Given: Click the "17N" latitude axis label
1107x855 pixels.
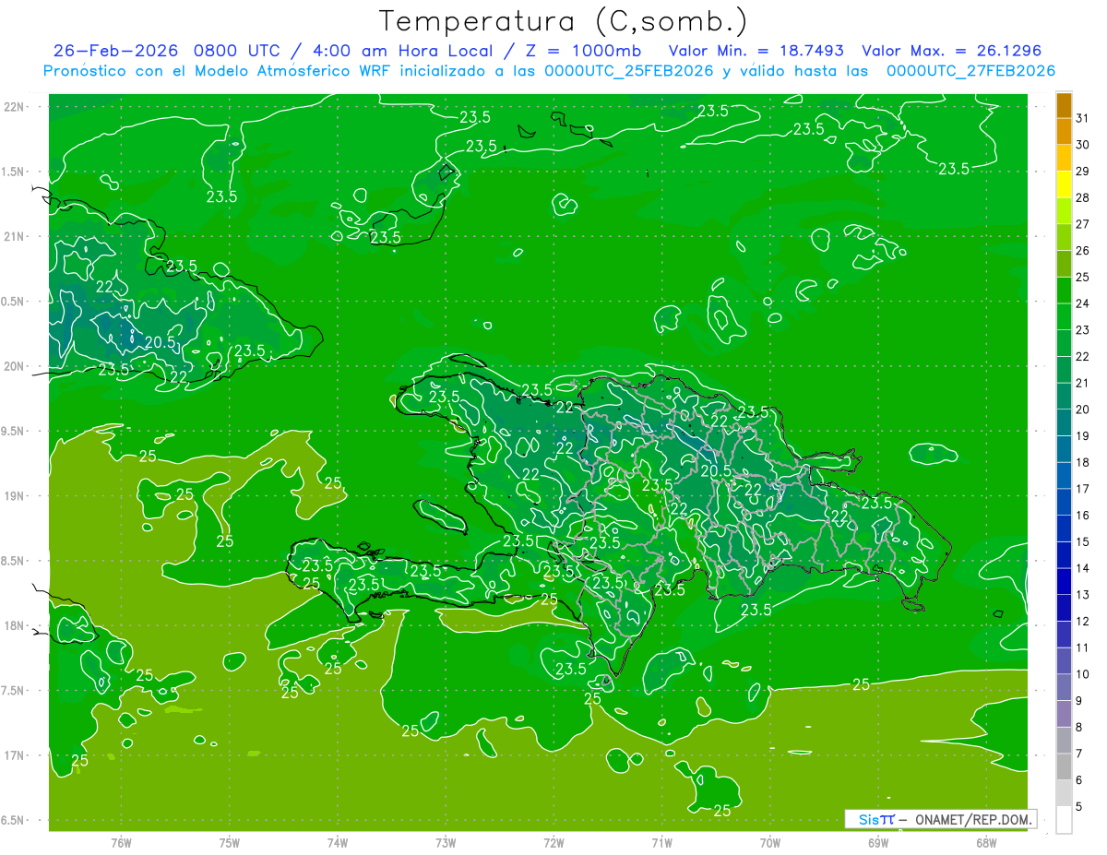Looking at the screenshot, I should 16,755.
